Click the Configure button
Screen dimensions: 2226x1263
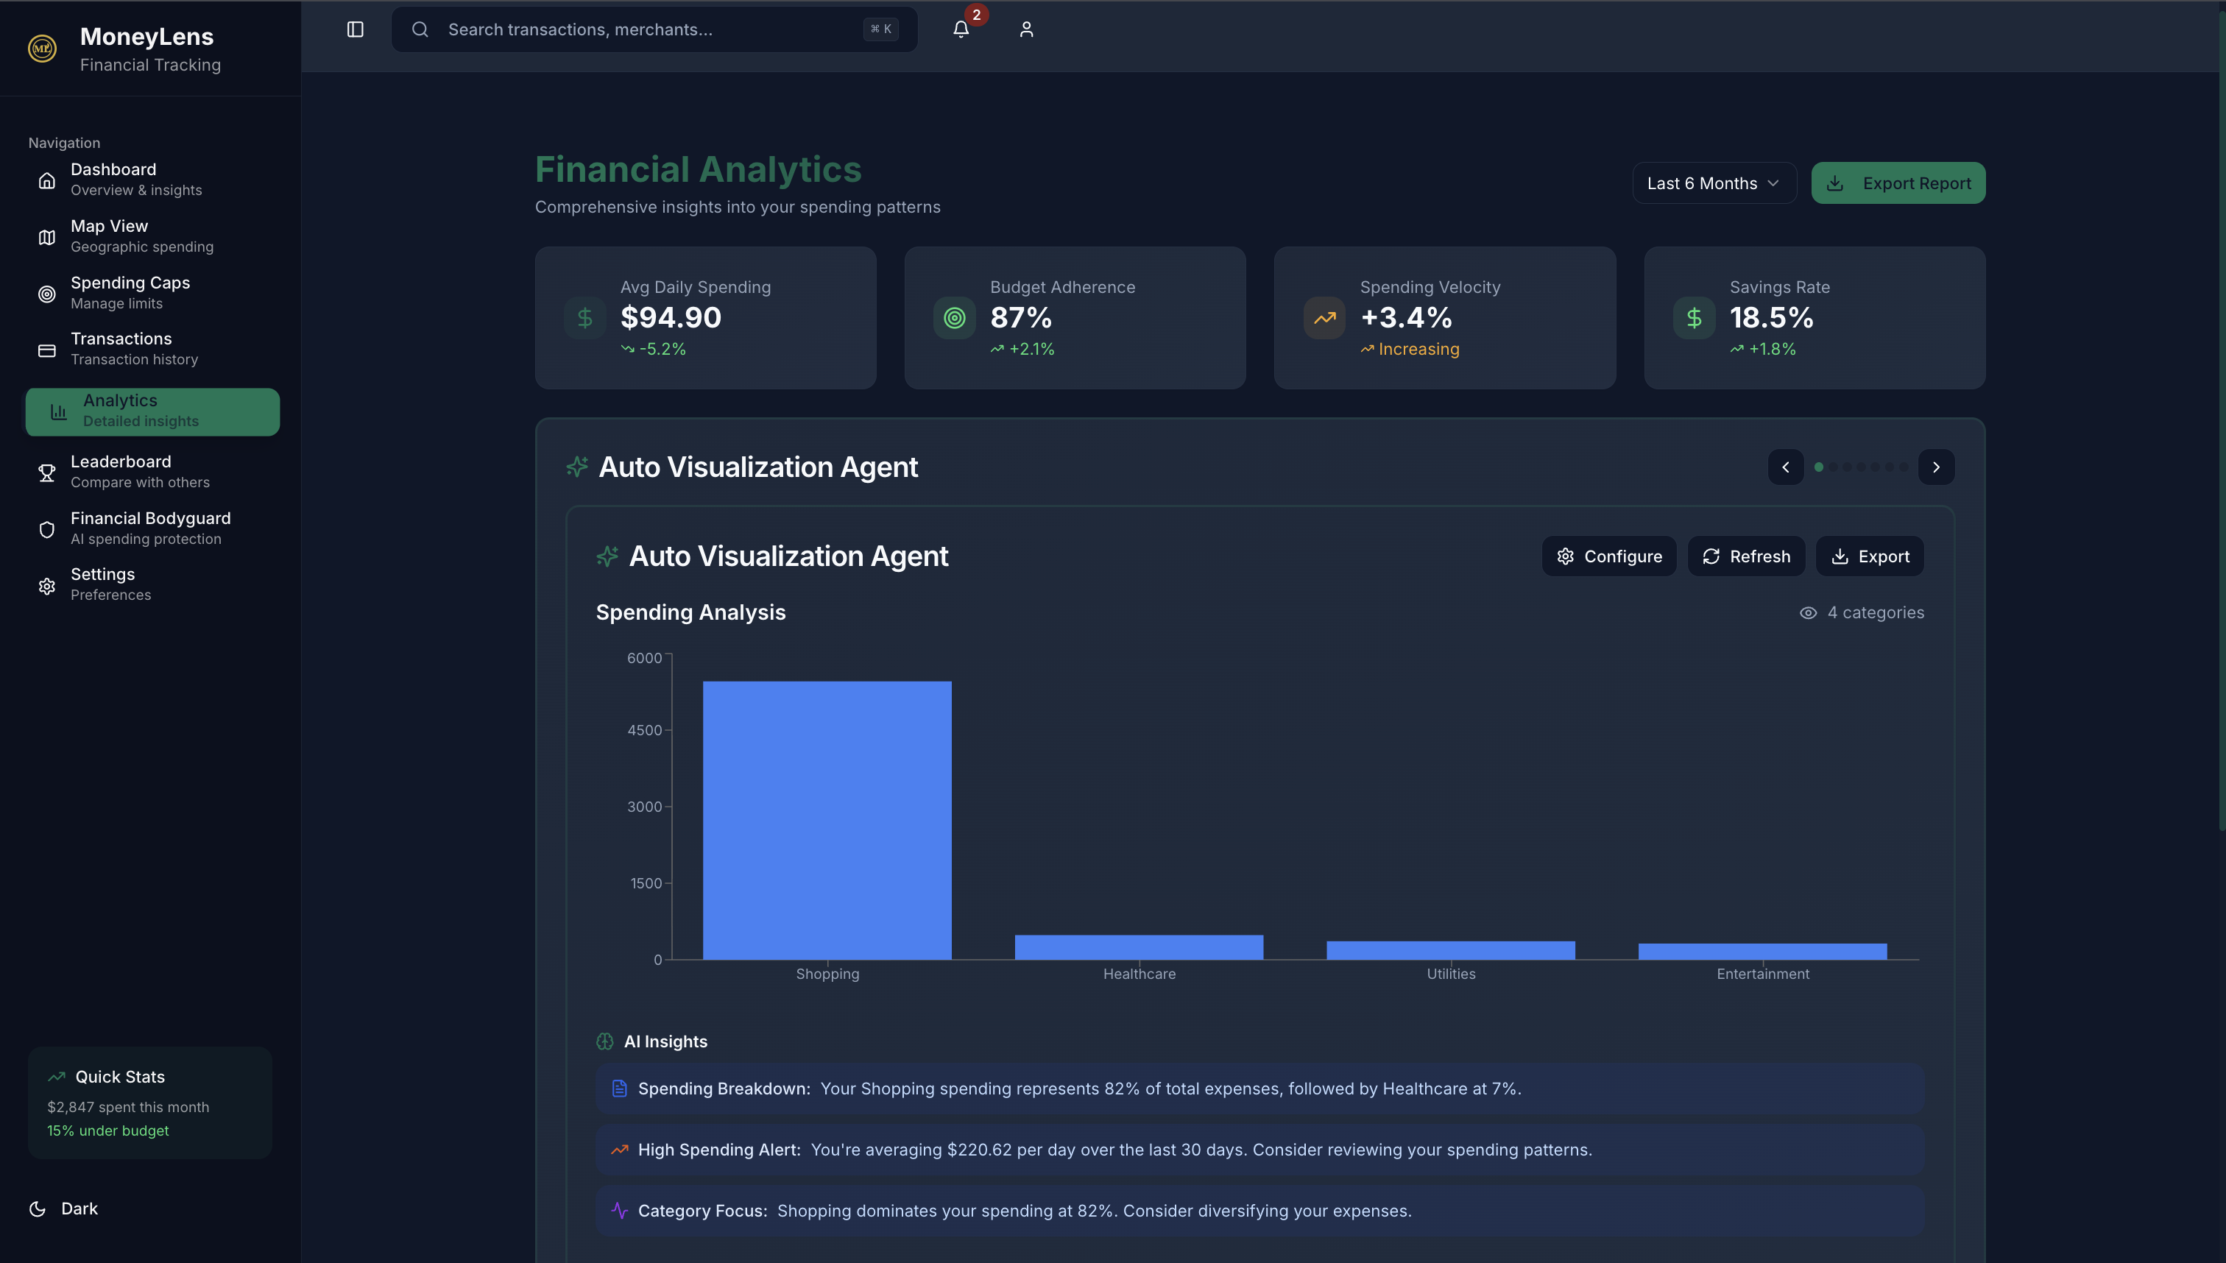pyautogui.click(x=1608, y=557)
